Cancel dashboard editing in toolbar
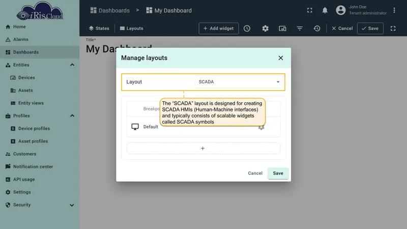407x229 pixels. [342, 28]
